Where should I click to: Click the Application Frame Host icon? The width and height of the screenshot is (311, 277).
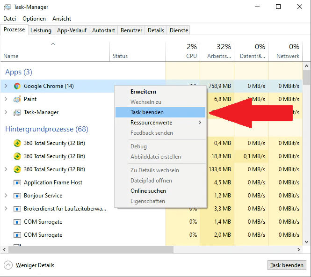[17, 182]
